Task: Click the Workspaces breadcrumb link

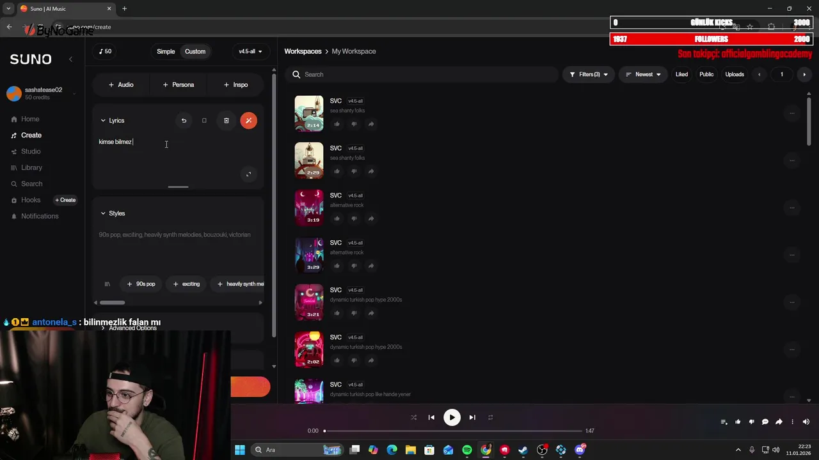Action: click(303, 51)
